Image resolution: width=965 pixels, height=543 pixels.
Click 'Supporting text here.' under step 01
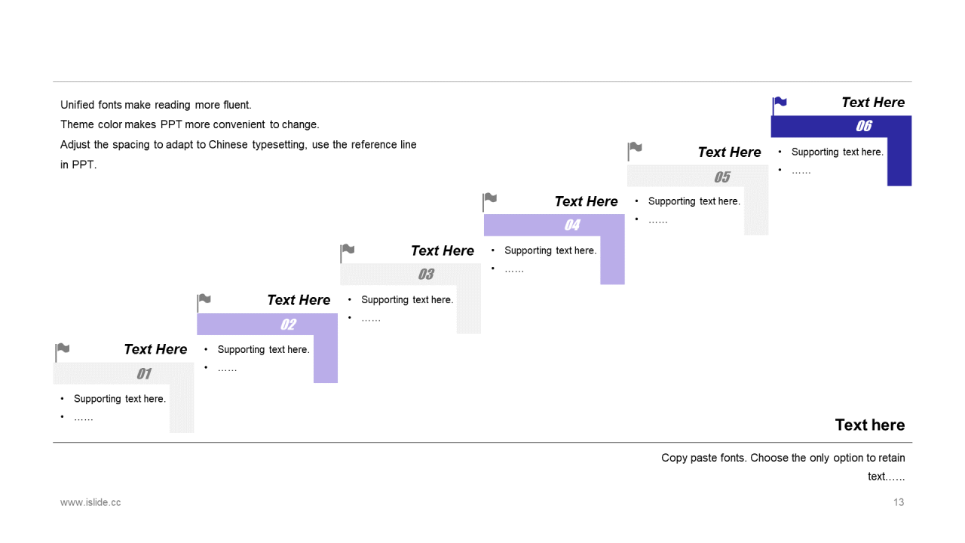coord(120,399)
